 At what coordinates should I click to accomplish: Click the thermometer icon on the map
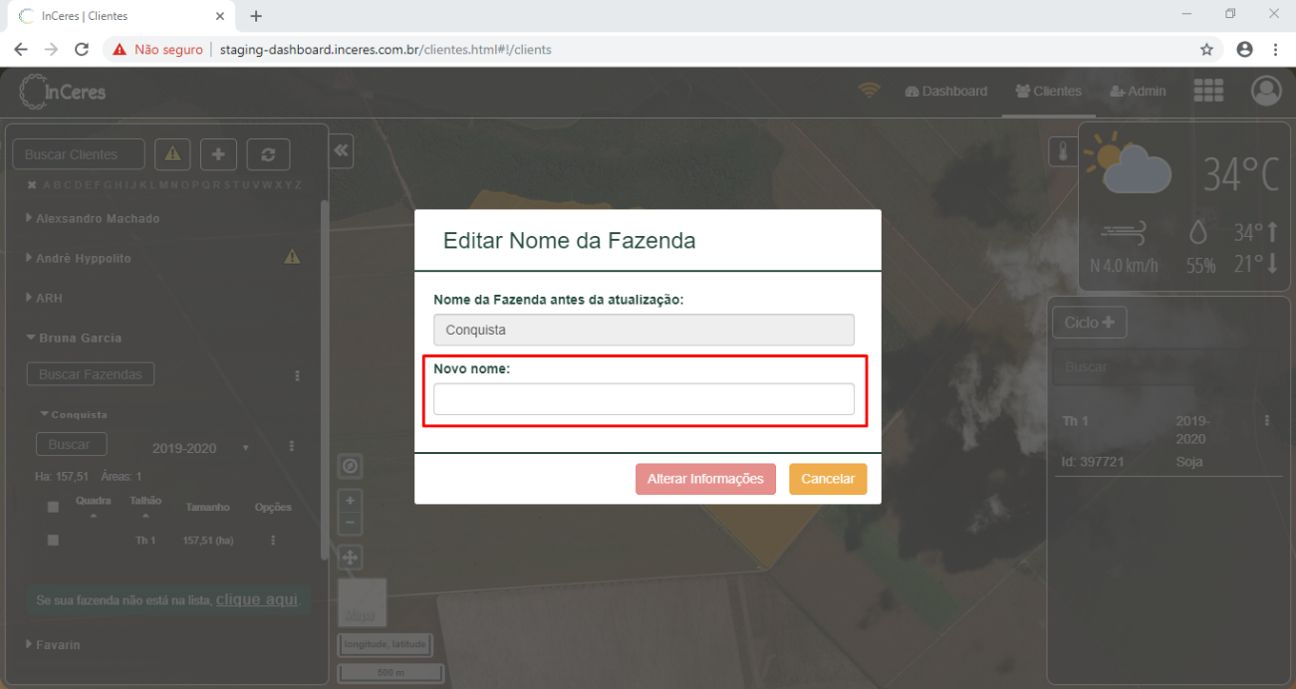1063,152
